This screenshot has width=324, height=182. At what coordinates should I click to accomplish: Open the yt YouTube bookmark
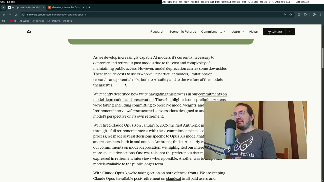pos(13,21)
